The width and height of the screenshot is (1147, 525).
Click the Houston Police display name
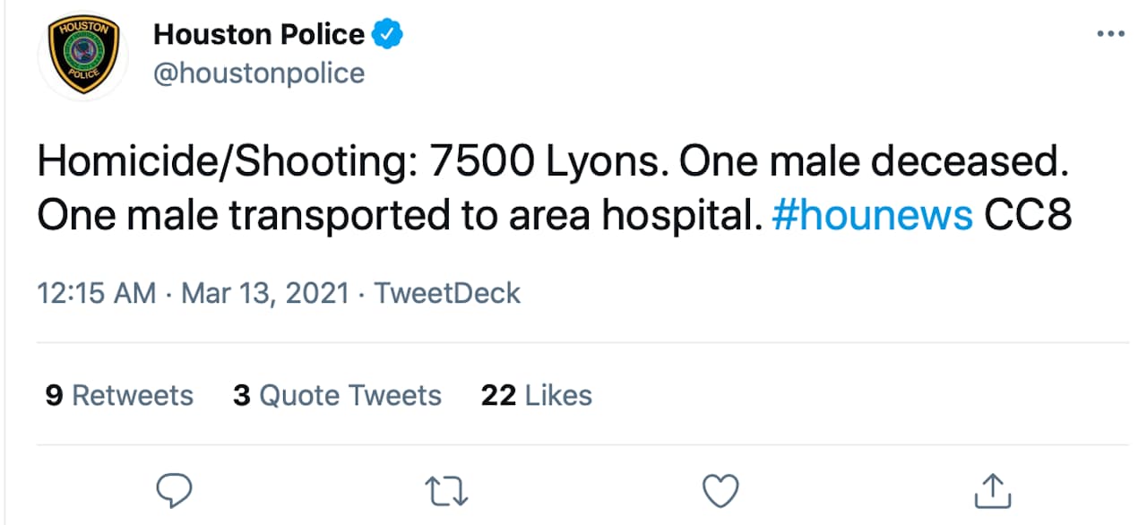click(259, 35)
